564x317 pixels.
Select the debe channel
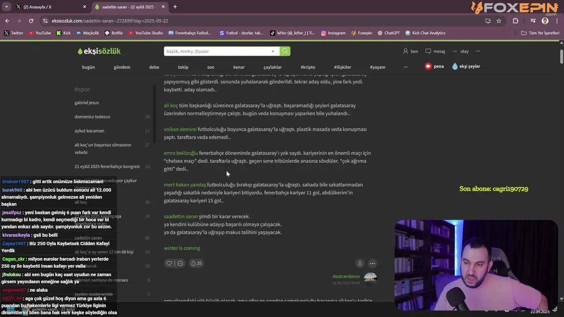tap(154, 67)
